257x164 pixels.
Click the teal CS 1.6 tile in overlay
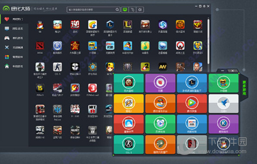pos(129,145)
